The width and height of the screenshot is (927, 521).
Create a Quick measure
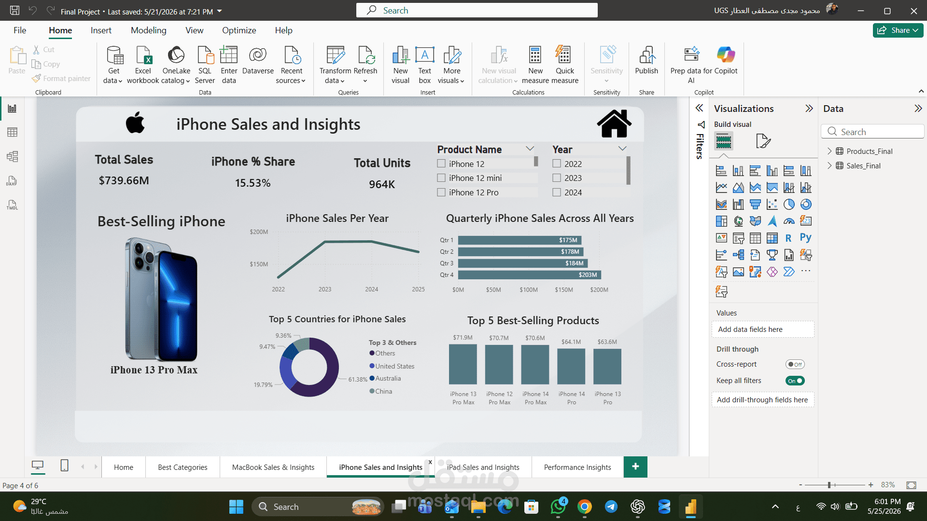click(564, 65)
